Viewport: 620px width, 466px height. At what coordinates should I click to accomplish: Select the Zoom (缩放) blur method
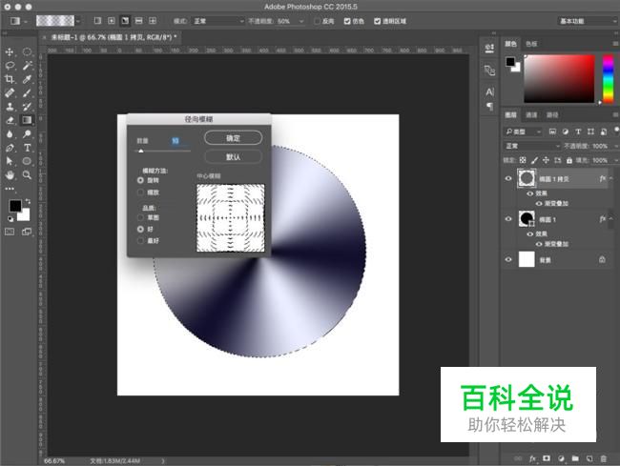140,192
